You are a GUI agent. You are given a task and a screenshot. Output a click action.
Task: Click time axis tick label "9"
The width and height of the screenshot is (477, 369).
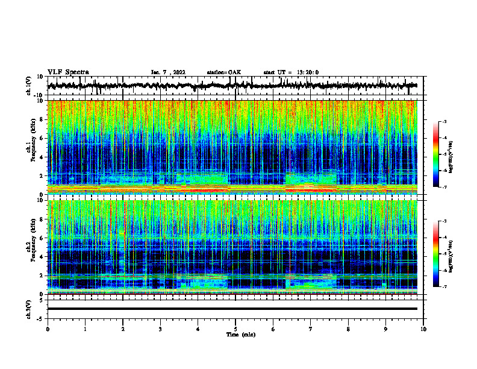pos(385,329)
